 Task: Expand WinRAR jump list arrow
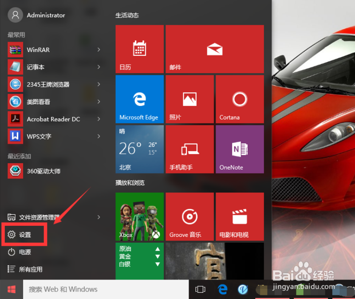click(x=99, y=50)
